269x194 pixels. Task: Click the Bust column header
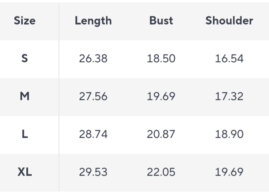click(x=161, y=21)
